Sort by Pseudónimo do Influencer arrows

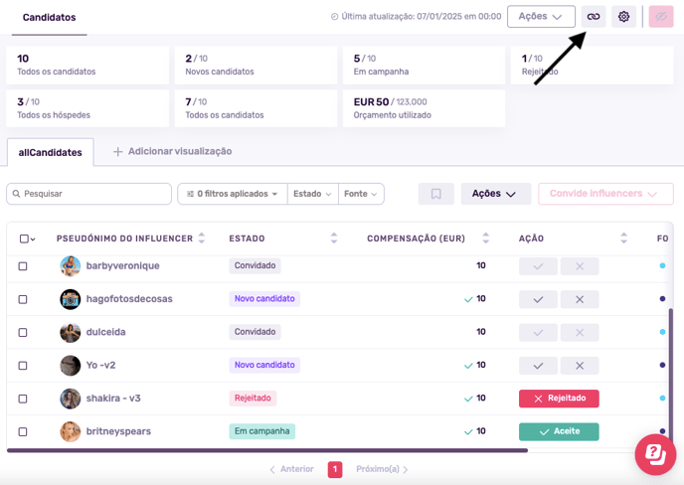tap(202, 239)
